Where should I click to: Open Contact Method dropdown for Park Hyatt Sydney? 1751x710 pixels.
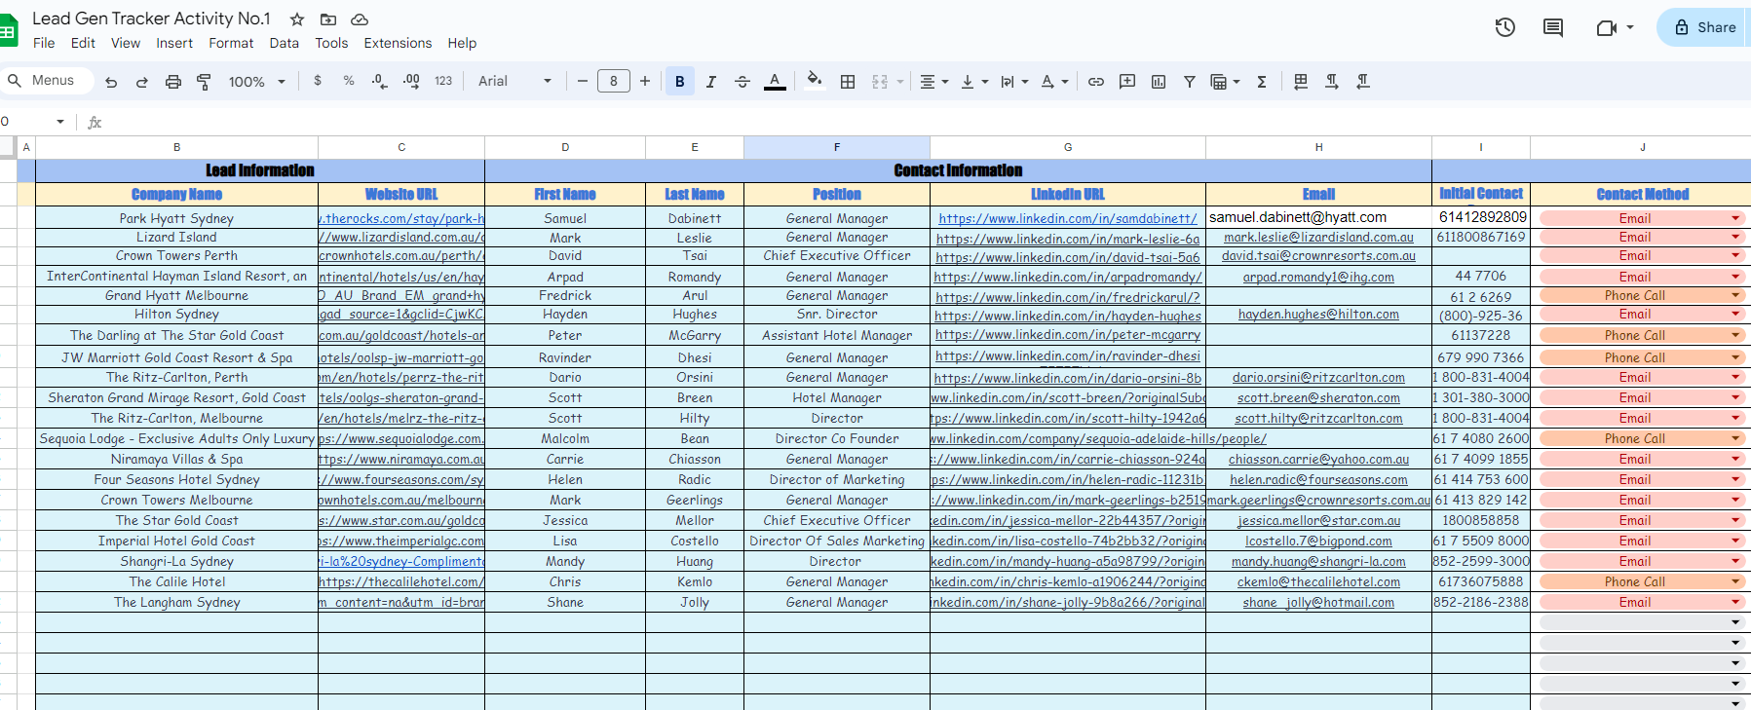coord(1735,218)
